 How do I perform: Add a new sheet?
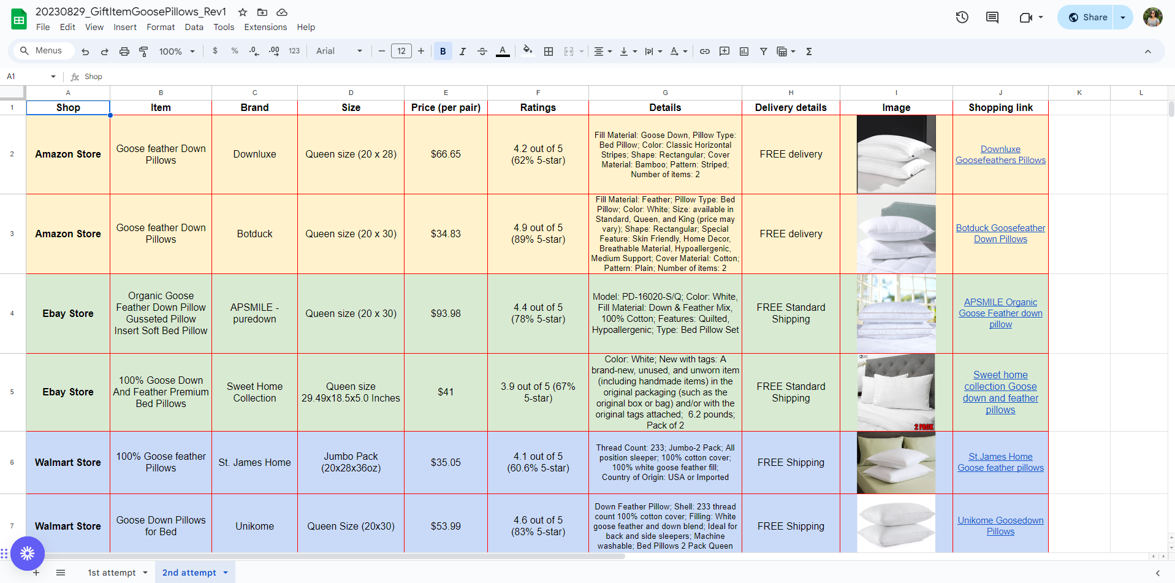pos(36,573)
